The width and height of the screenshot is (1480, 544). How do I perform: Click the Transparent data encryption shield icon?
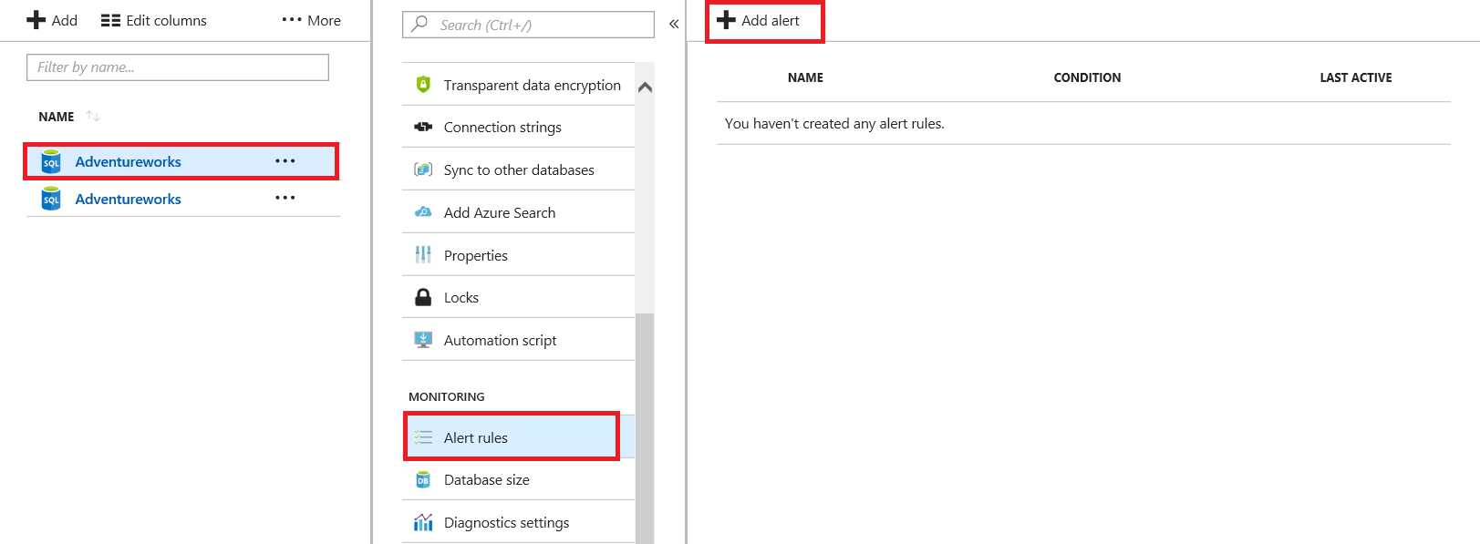tap(423, 85)
